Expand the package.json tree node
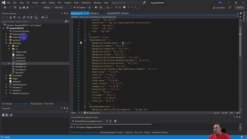Image resolution: width=247 pixels, height=139 pixels. coord(9,64)
